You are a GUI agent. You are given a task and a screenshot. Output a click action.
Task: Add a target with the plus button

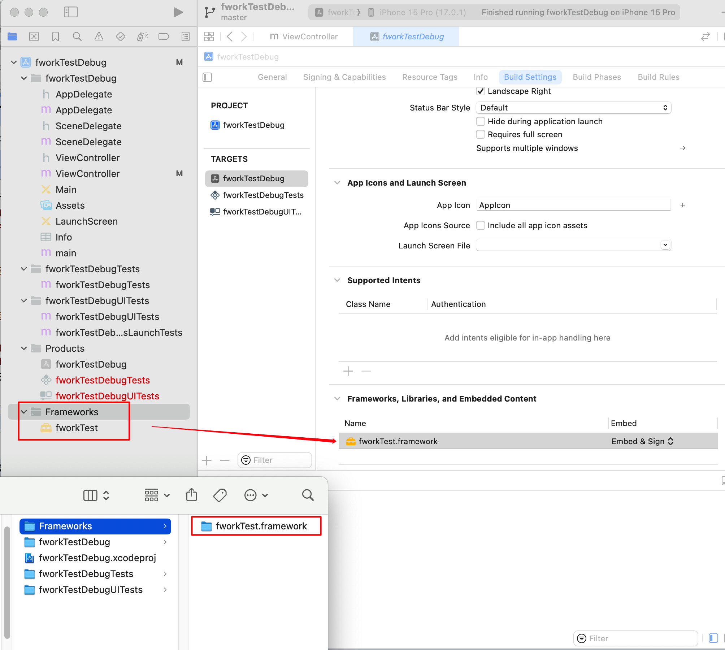pyautogui.click(x=207, y=460)
